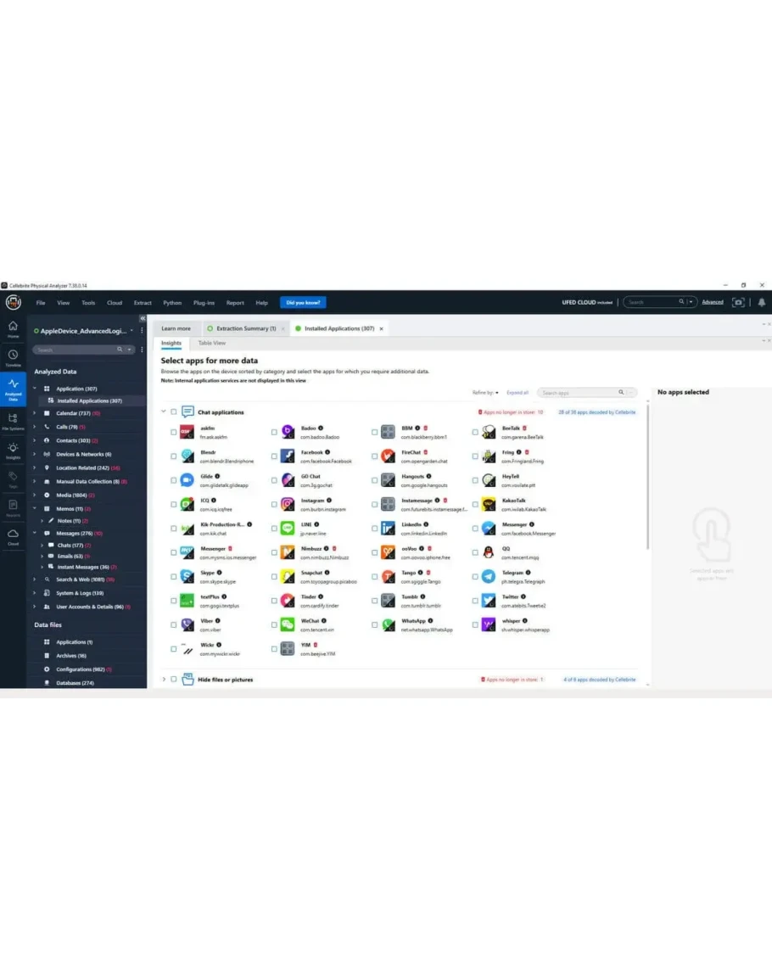
Task: Open the Refine by dropdown
Action: 485,393
